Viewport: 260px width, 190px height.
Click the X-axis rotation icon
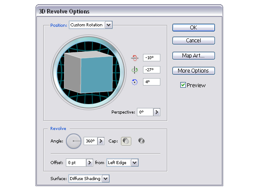click(134, 58)
